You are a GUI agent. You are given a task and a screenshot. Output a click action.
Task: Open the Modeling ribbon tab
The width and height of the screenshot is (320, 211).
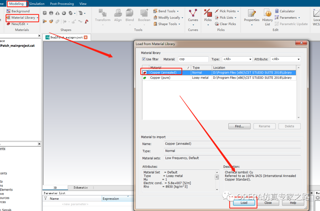[16, 4]
